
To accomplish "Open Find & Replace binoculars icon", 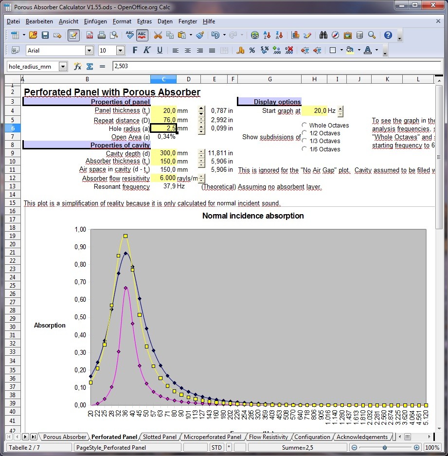I will (323, 35).
